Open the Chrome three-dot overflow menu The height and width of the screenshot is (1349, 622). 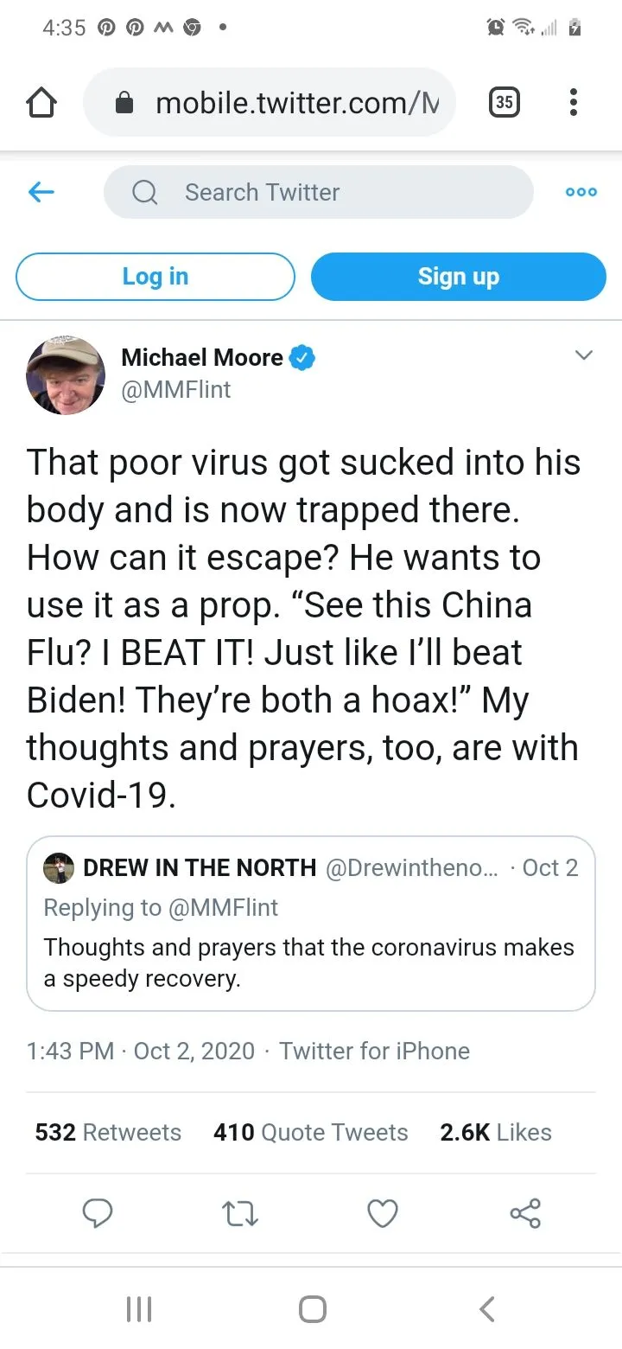tap(573, 104)
